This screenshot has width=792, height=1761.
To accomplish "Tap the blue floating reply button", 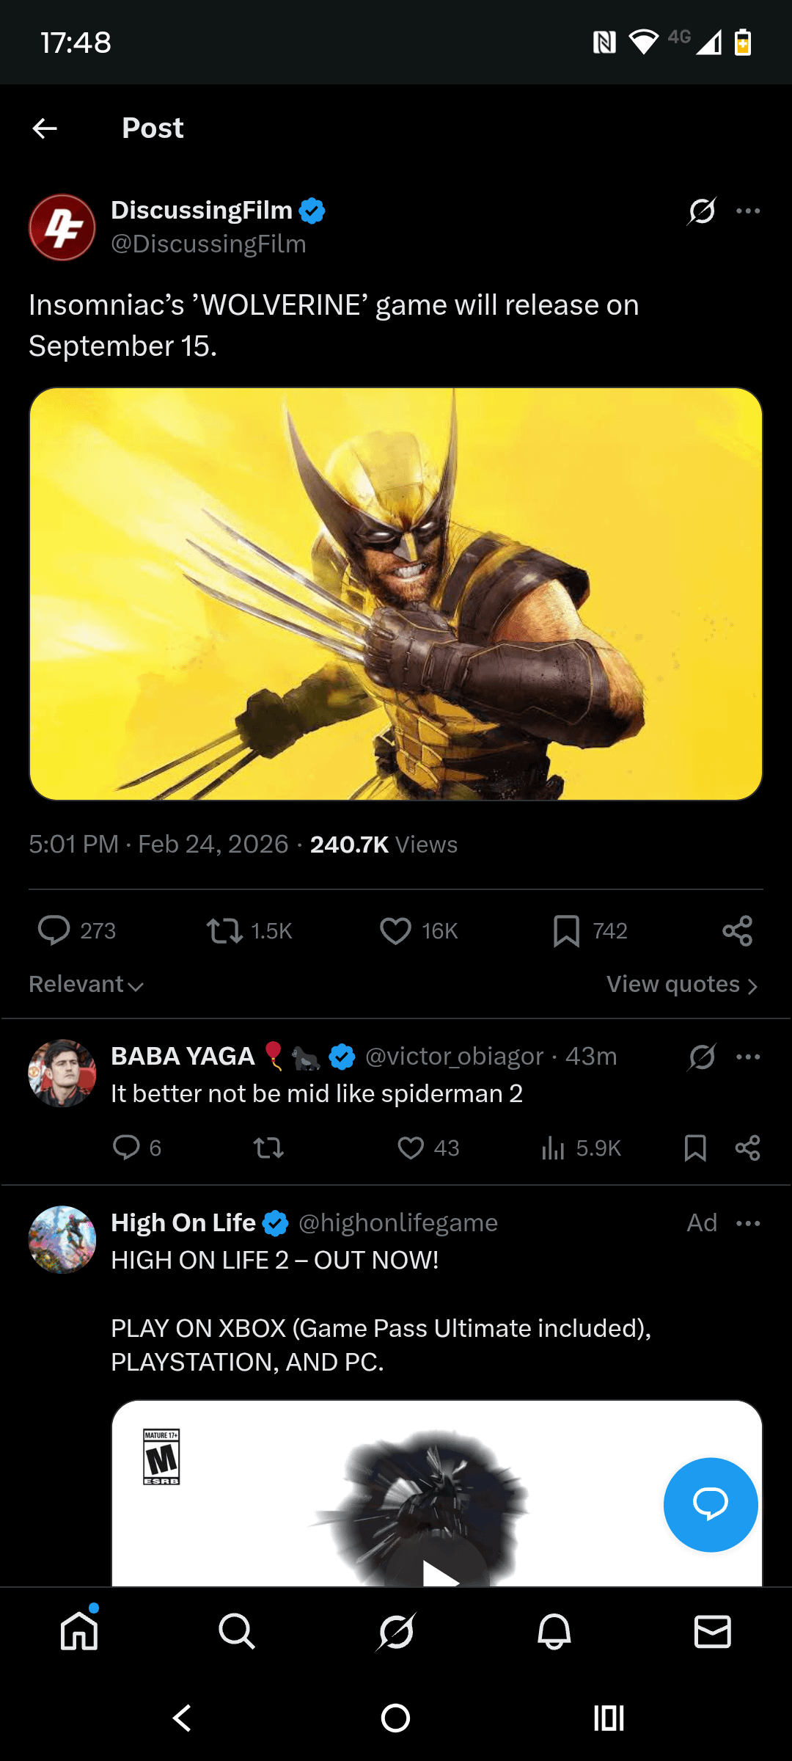I will pyautogui.click(x=710, y=1504).
